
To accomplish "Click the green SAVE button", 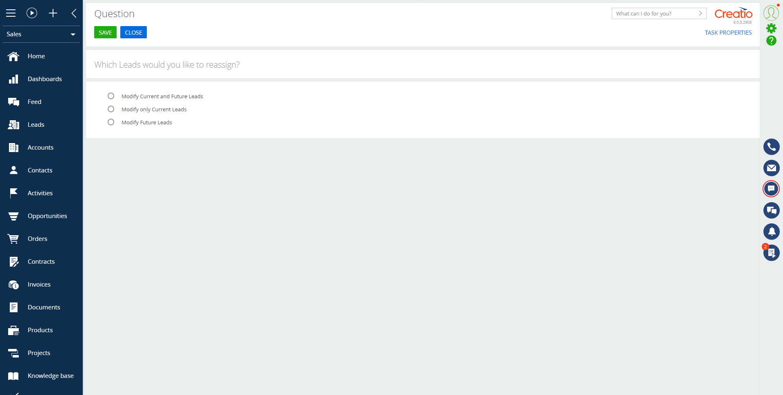I will pyautogui.click(x=105, y=32).
